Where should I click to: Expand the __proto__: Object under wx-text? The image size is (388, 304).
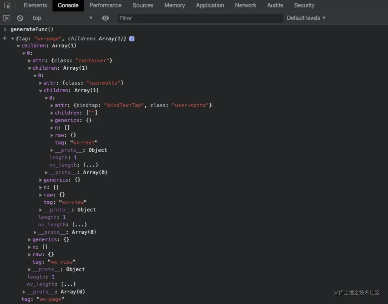[52, 150]
